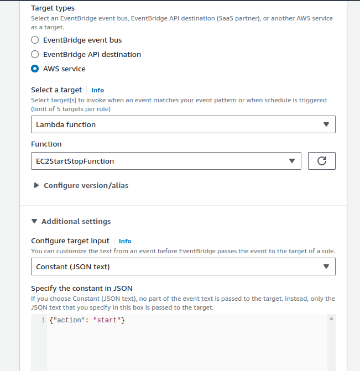Screen dimensions: 360x371
Task: Select the EventBridge event bus radio button
Action: tap(35, 40)
